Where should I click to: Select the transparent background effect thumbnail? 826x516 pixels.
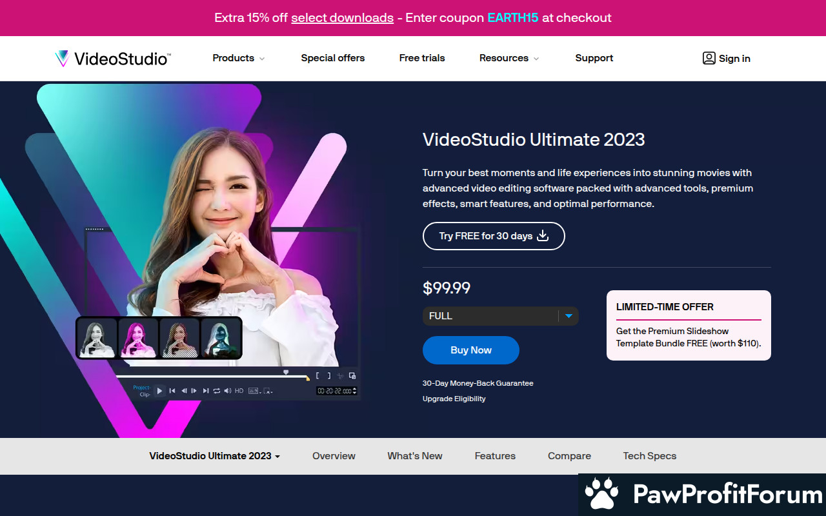pyautogui.click(x=179, y=338)
